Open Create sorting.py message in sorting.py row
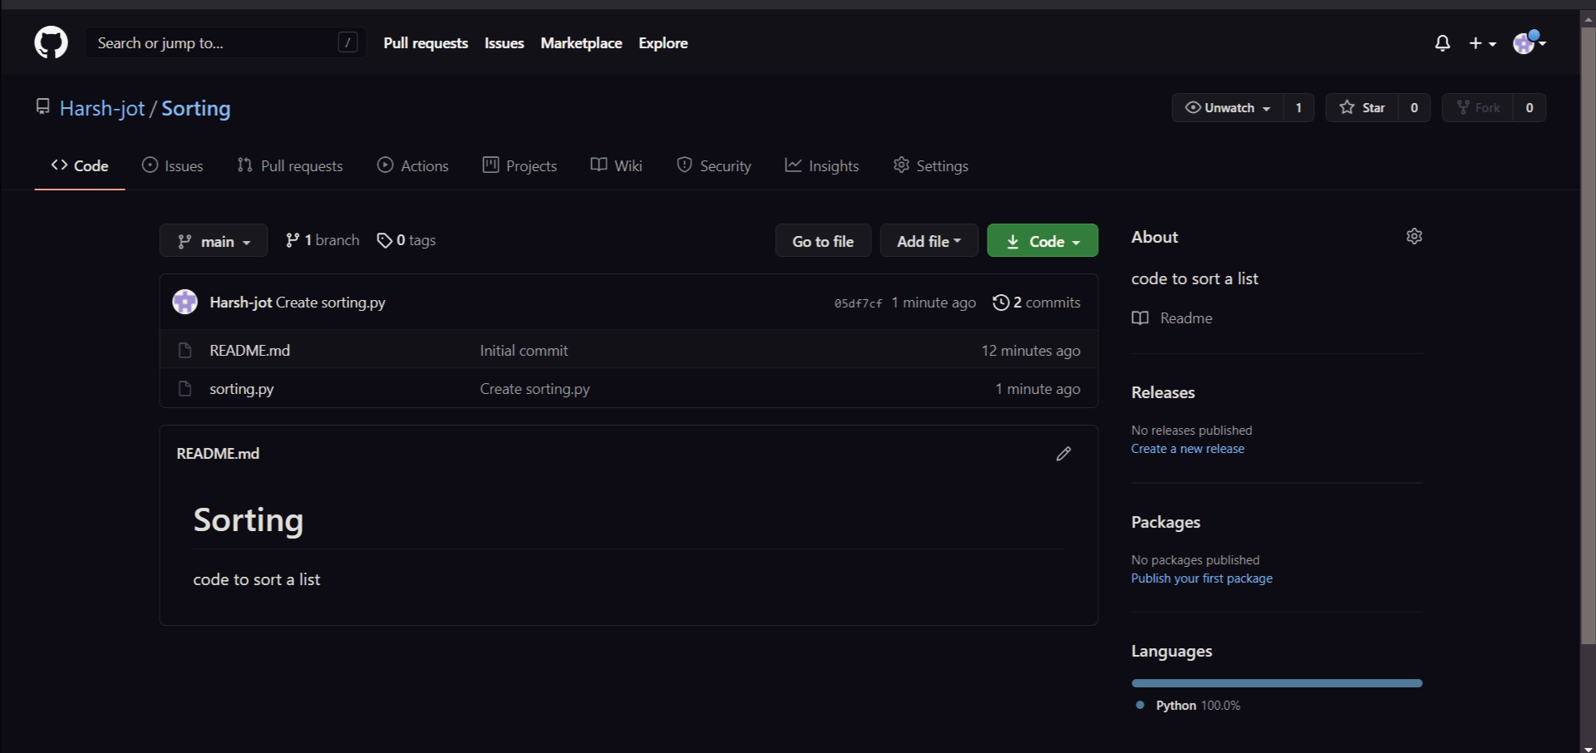The image size is (1596, 753). [x=534, y=389]
